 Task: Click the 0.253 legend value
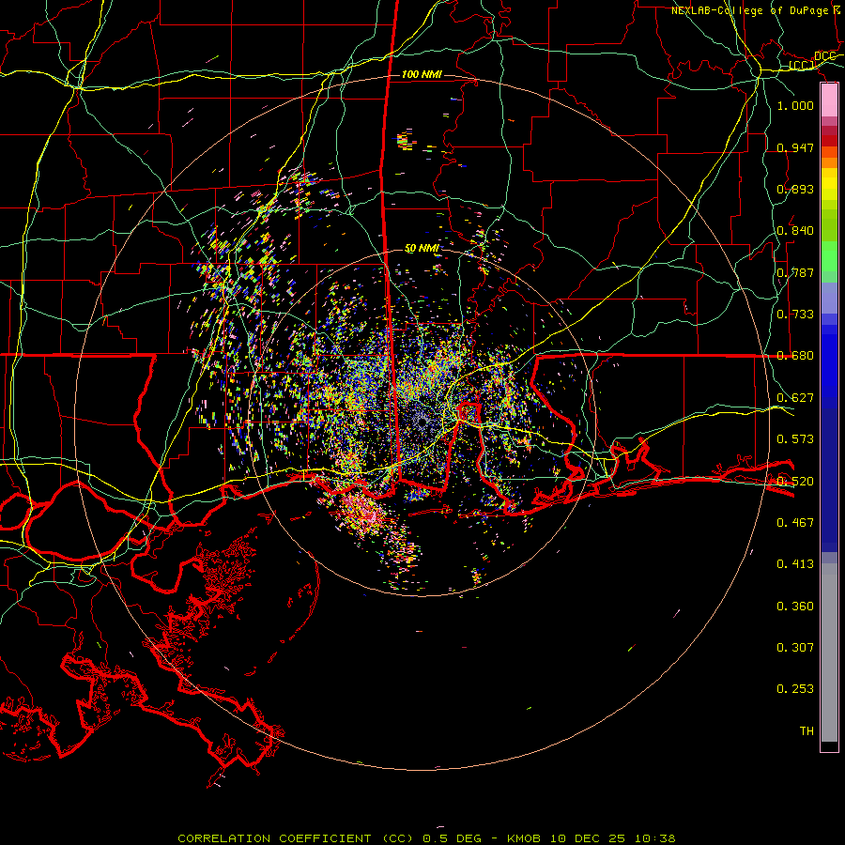tap(795, 689)
